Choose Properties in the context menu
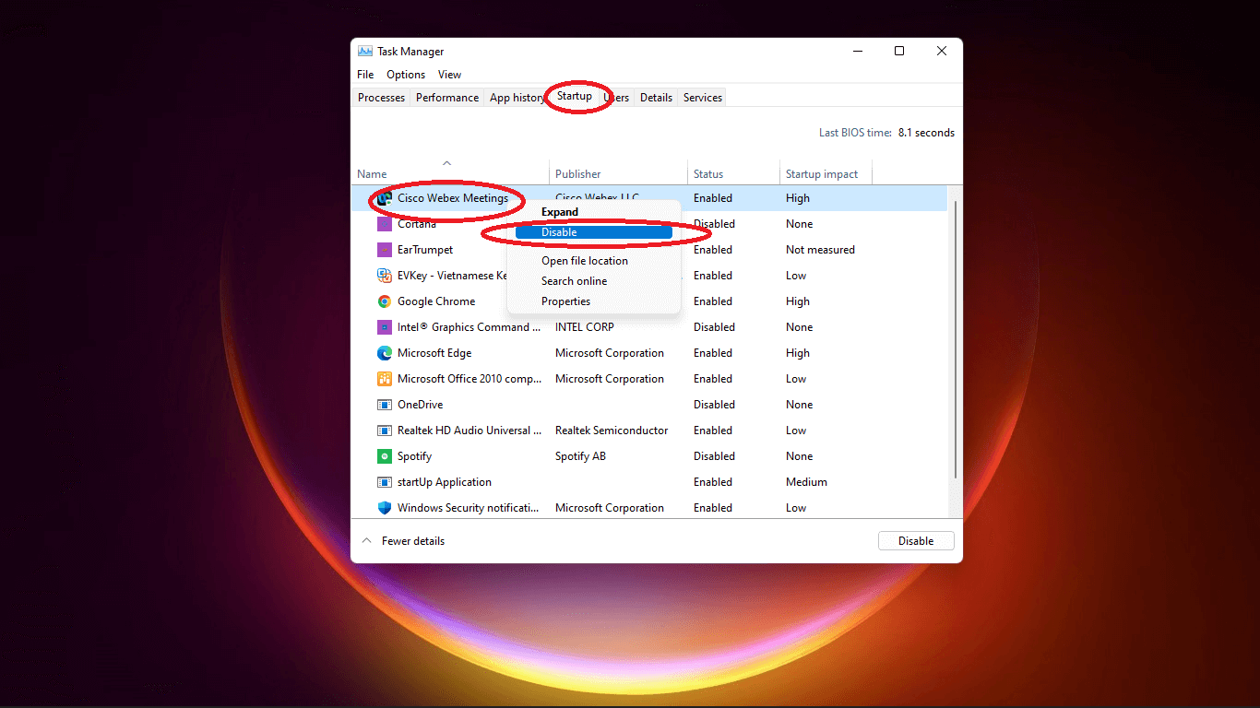1260x708 pixels. click(594, 301)
